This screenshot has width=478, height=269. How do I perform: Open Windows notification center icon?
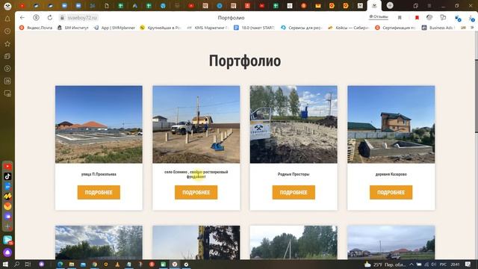pos(468,265)
